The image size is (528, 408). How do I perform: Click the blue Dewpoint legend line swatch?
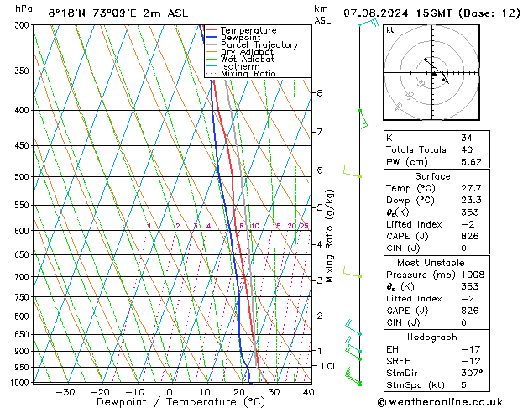(211, 37)
